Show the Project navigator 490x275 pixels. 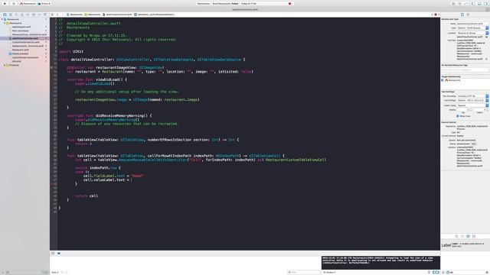pos(5,15)
